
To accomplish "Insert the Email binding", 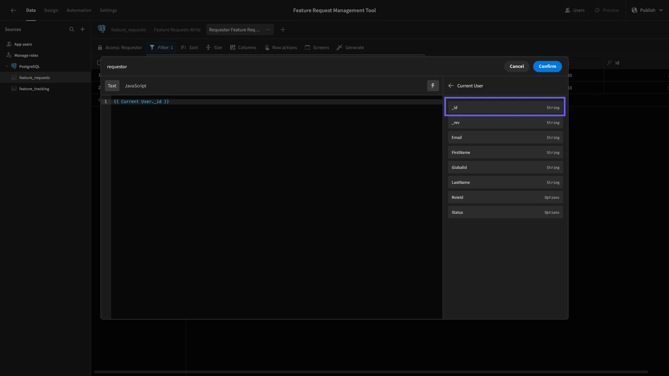I will pos(505,138).
